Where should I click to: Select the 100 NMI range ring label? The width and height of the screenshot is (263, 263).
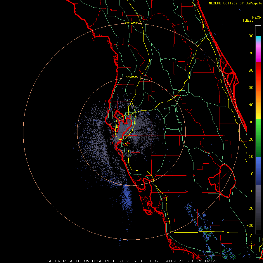(x=131, y=23)
